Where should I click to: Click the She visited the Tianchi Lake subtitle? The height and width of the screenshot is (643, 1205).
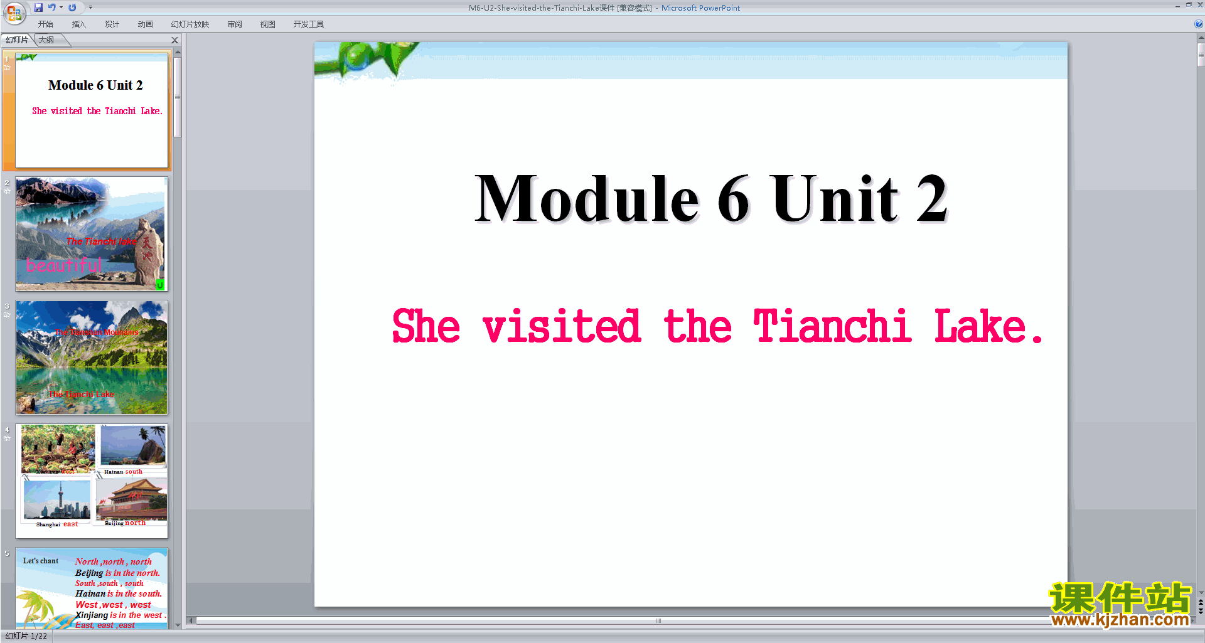[x=717, y=326]
